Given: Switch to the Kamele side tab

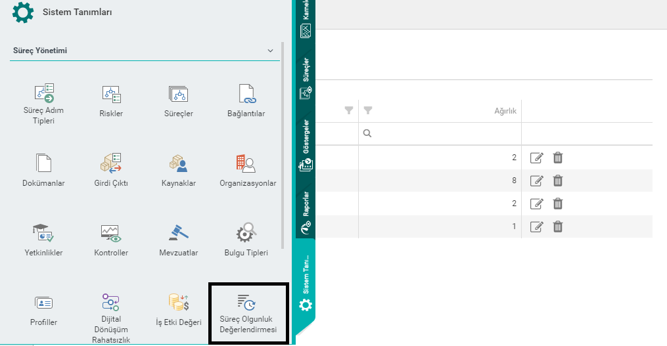Looking at the screenshot, I should pyautogui.click(x=306, y=19).
